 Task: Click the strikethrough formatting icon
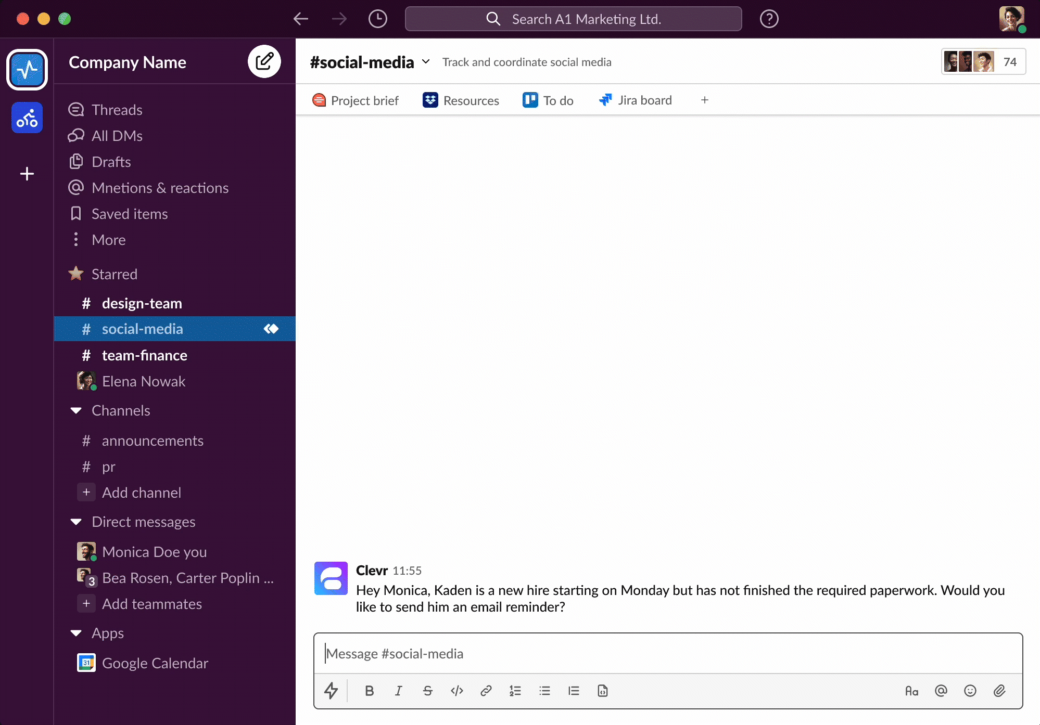pos(427,690)
